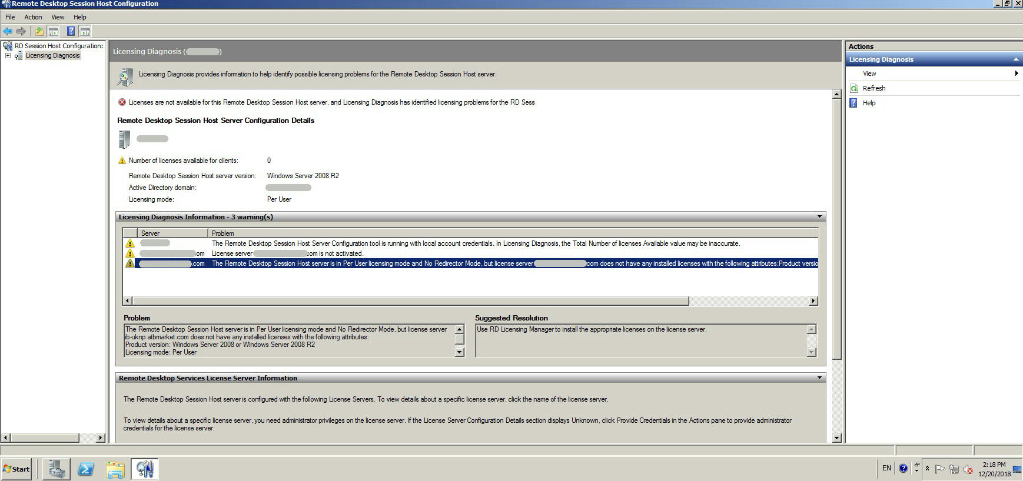Click the Help question mark toolbar icon

[x=71, y=31]
